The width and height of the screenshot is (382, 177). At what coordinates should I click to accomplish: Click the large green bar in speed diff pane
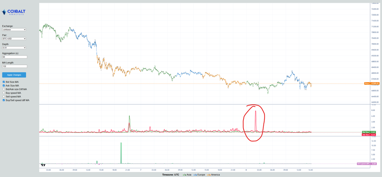[x=121, y=153]
